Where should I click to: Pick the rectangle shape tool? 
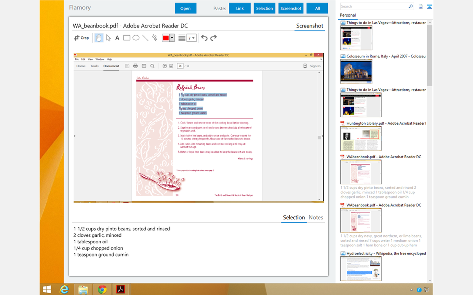[127, 38]
